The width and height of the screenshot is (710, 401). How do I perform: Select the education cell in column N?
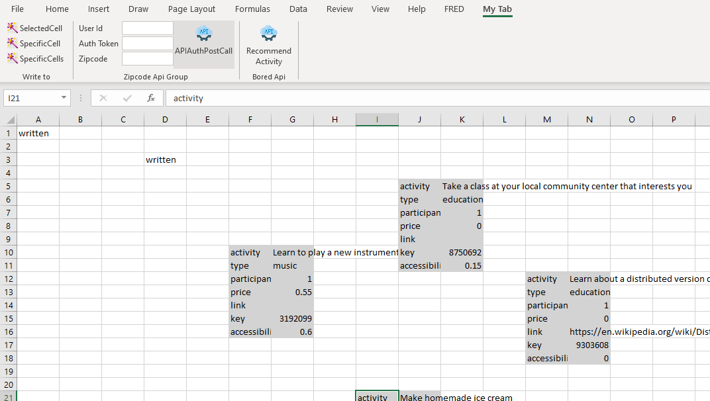[589, 292]
